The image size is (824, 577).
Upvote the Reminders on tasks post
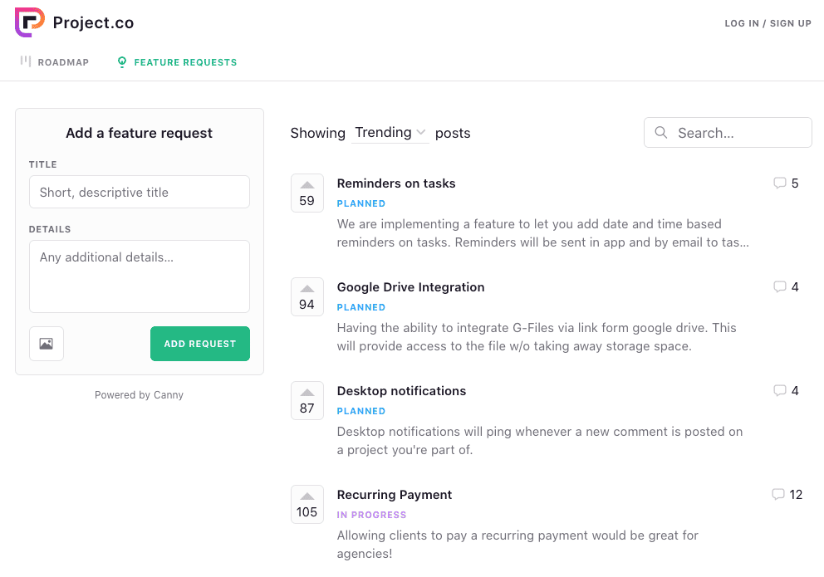coord(307,193)
